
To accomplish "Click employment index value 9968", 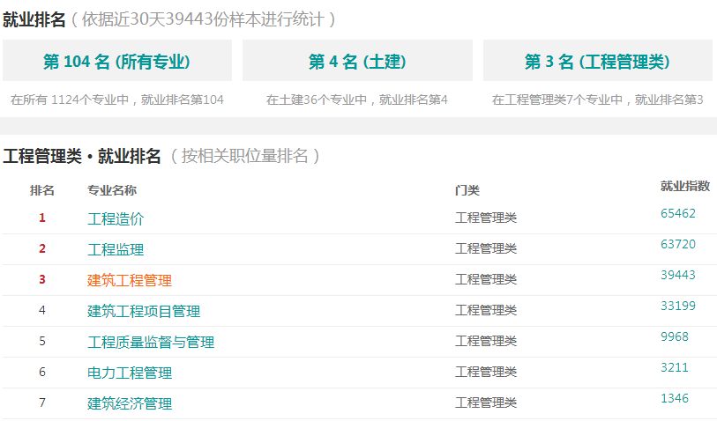I will click(675, 336).
